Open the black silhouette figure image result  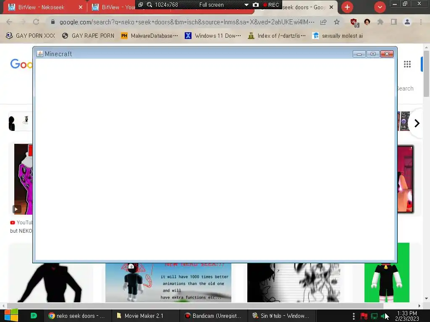(x=51, y=283)
